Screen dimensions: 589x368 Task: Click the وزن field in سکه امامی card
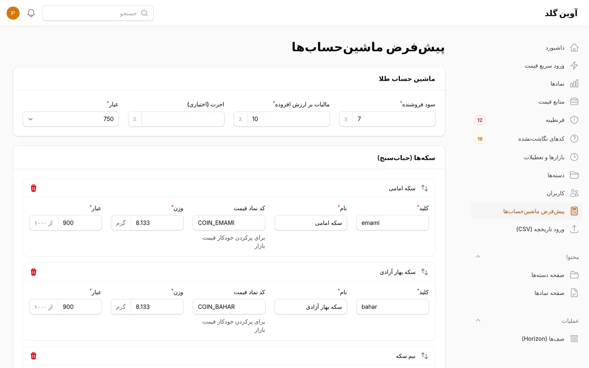pyautogui.click(x=157, y=223)
